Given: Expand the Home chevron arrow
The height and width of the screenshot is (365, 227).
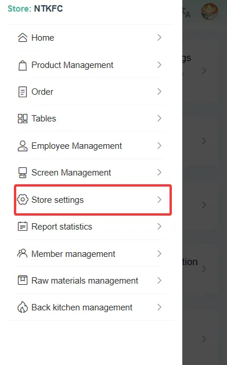Looking at the screenshot, I should click(x=159, y=37).
